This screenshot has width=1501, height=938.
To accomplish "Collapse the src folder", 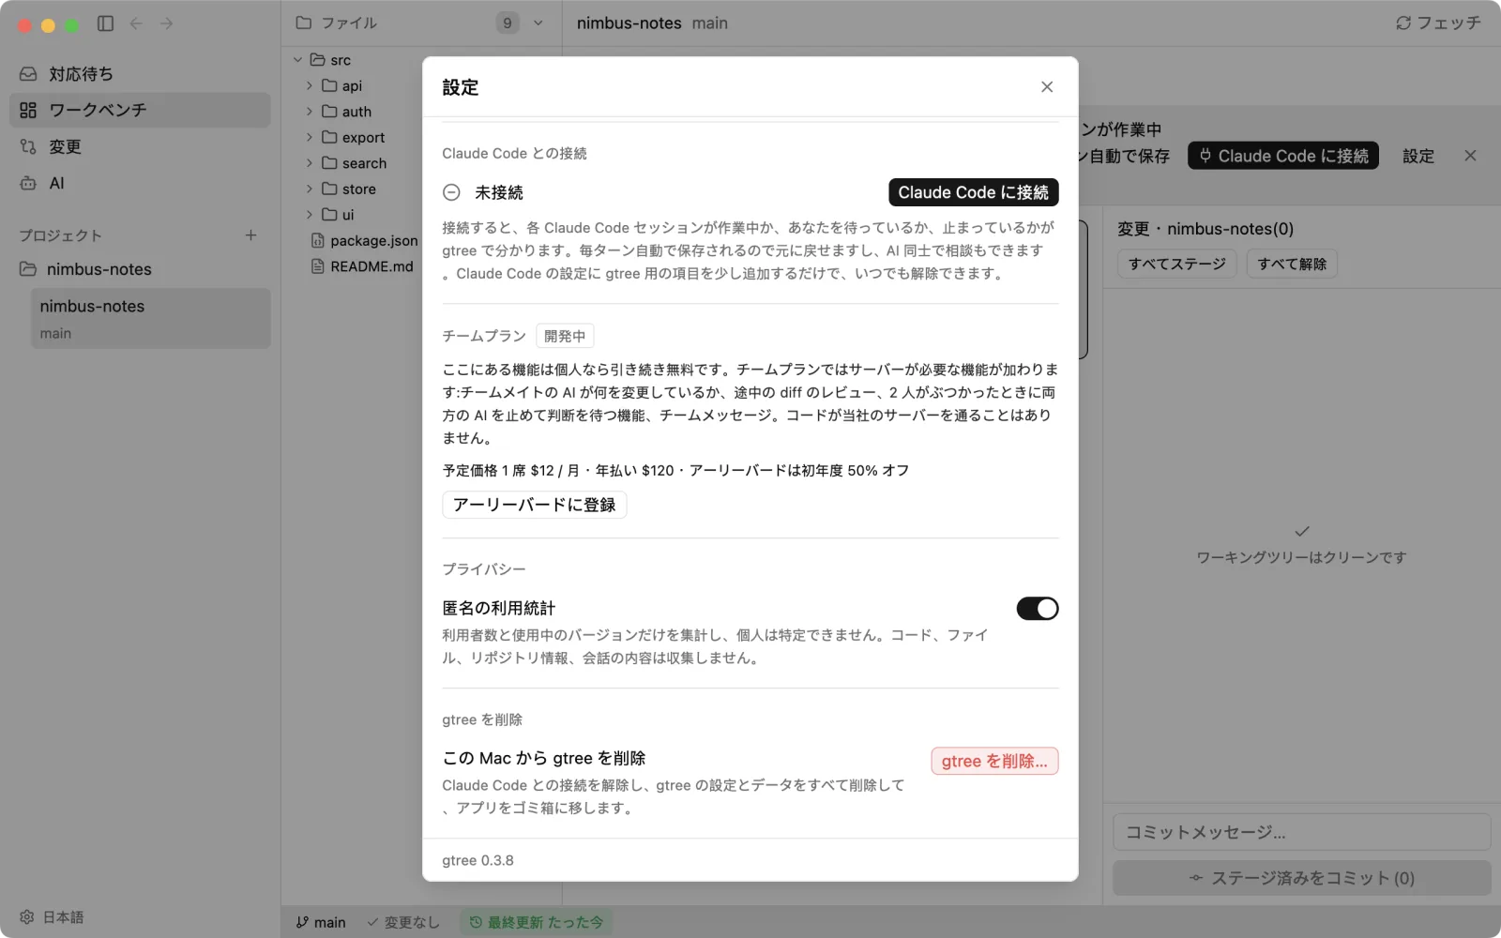I will [297, 60].
